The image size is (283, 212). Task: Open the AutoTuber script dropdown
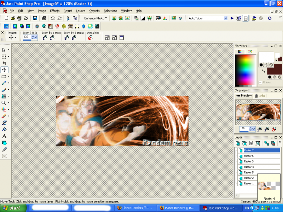click(x=226, y=18)
